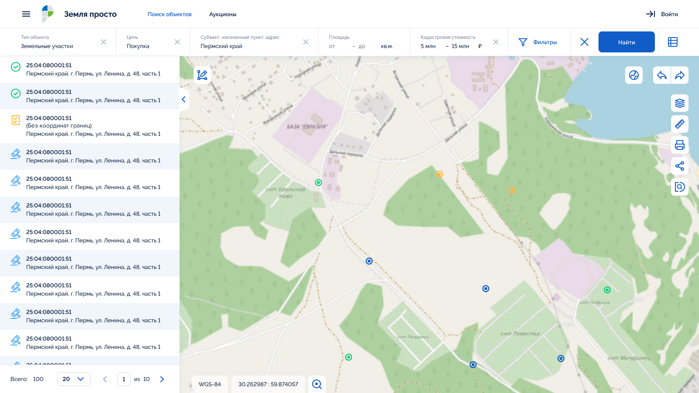Open the Цель dropdown showing Покупка
The width and height of the screenshot is (699, 393).
[x=153, y=42]
